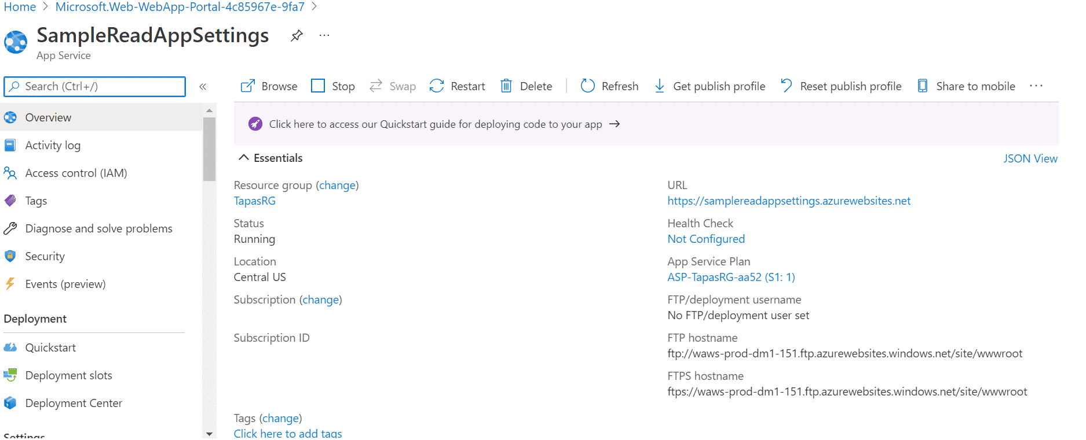
Task: Click the Reset publish profile undo icon
Action: [x=786, y=86]
